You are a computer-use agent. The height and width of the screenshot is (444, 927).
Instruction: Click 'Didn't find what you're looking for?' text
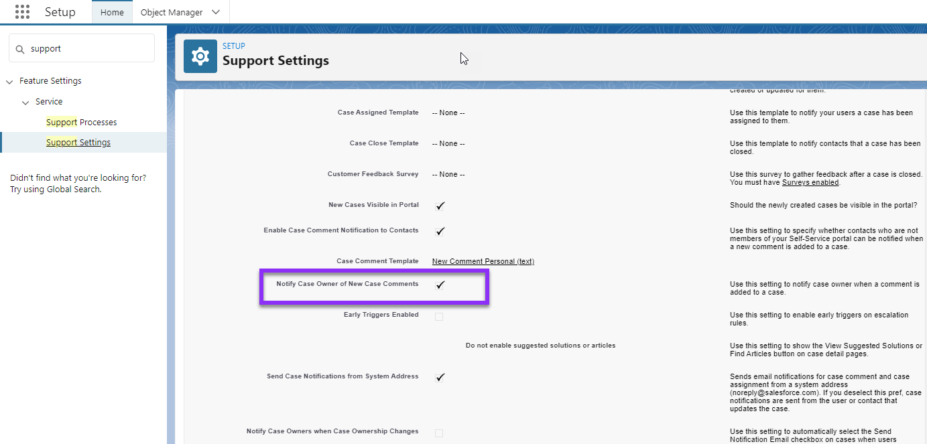tap(78, 178)
